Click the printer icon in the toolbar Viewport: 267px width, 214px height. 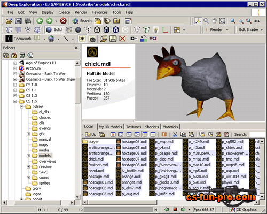[28, 21]
